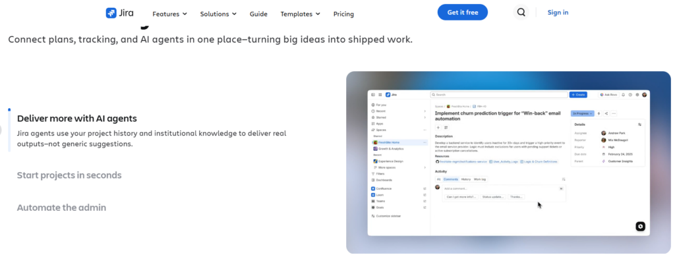Open the Logic & Churn Definitions link
This screenshot has height=280, width=675.
[539, 161]
